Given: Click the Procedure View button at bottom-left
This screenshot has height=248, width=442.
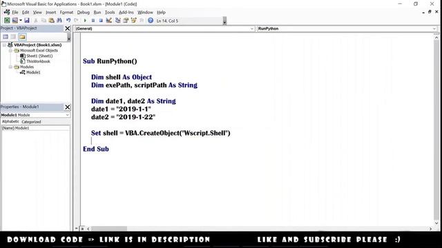Looking at the screenshot, I should pyautogui.click(x=77, y=229).
